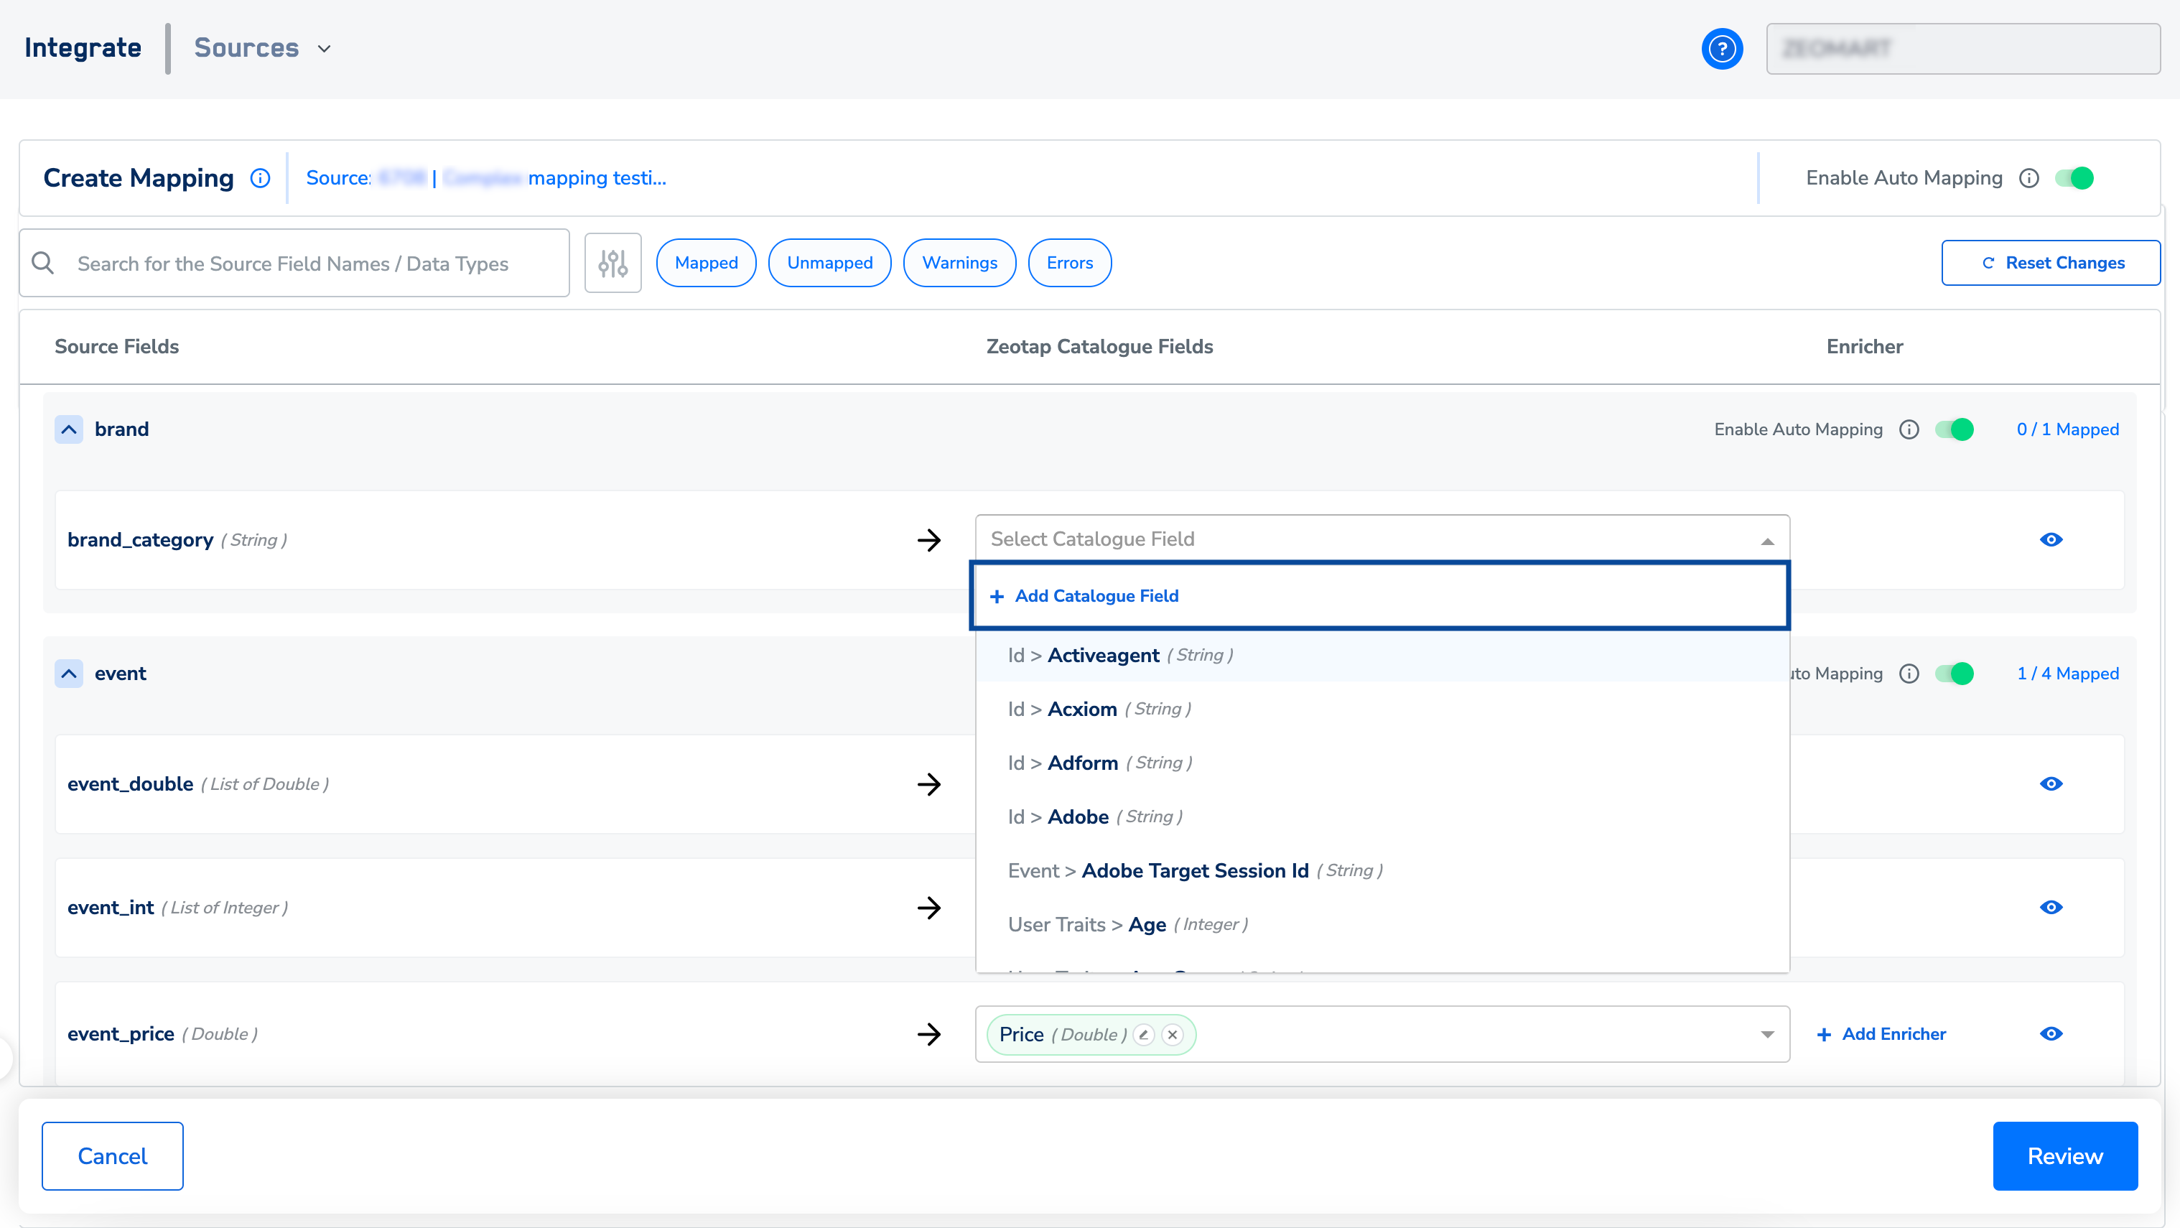
Task: Toggle the global Enable Auto Mapping switch
Action: pyautogui.click(x=2074, y=177)
